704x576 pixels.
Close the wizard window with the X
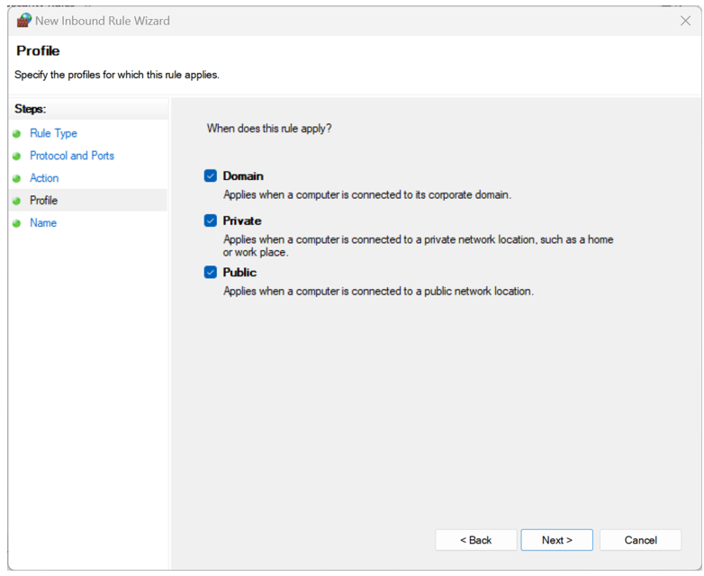685,21
